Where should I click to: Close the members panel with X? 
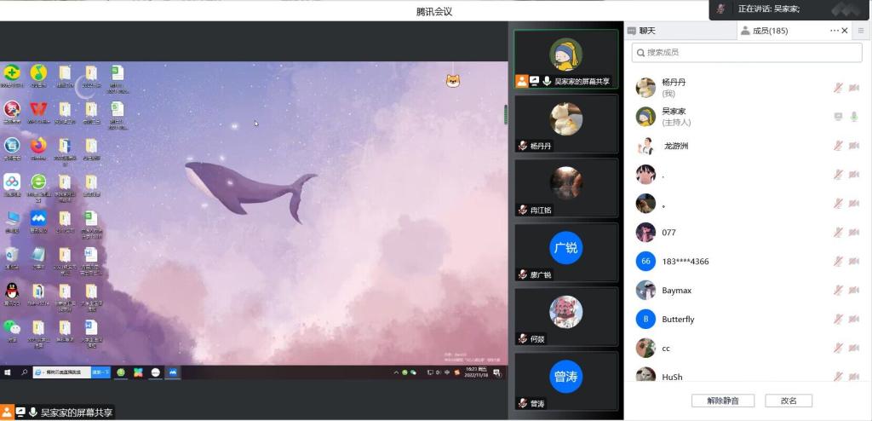click(x=845, y=31)
